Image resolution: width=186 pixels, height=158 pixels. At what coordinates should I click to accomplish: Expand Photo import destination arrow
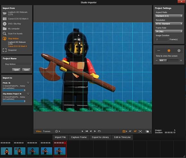coord(28,83)
